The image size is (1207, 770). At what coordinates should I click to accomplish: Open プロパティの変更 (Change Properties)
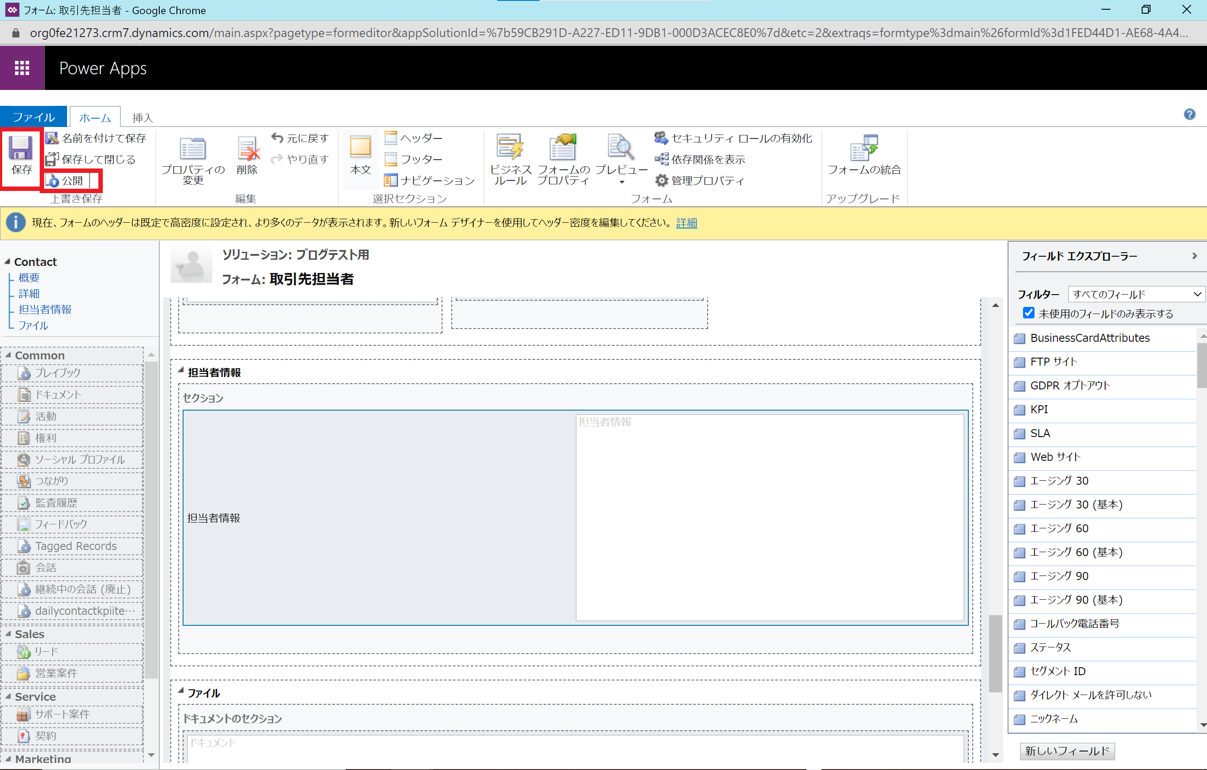point(193,160)
